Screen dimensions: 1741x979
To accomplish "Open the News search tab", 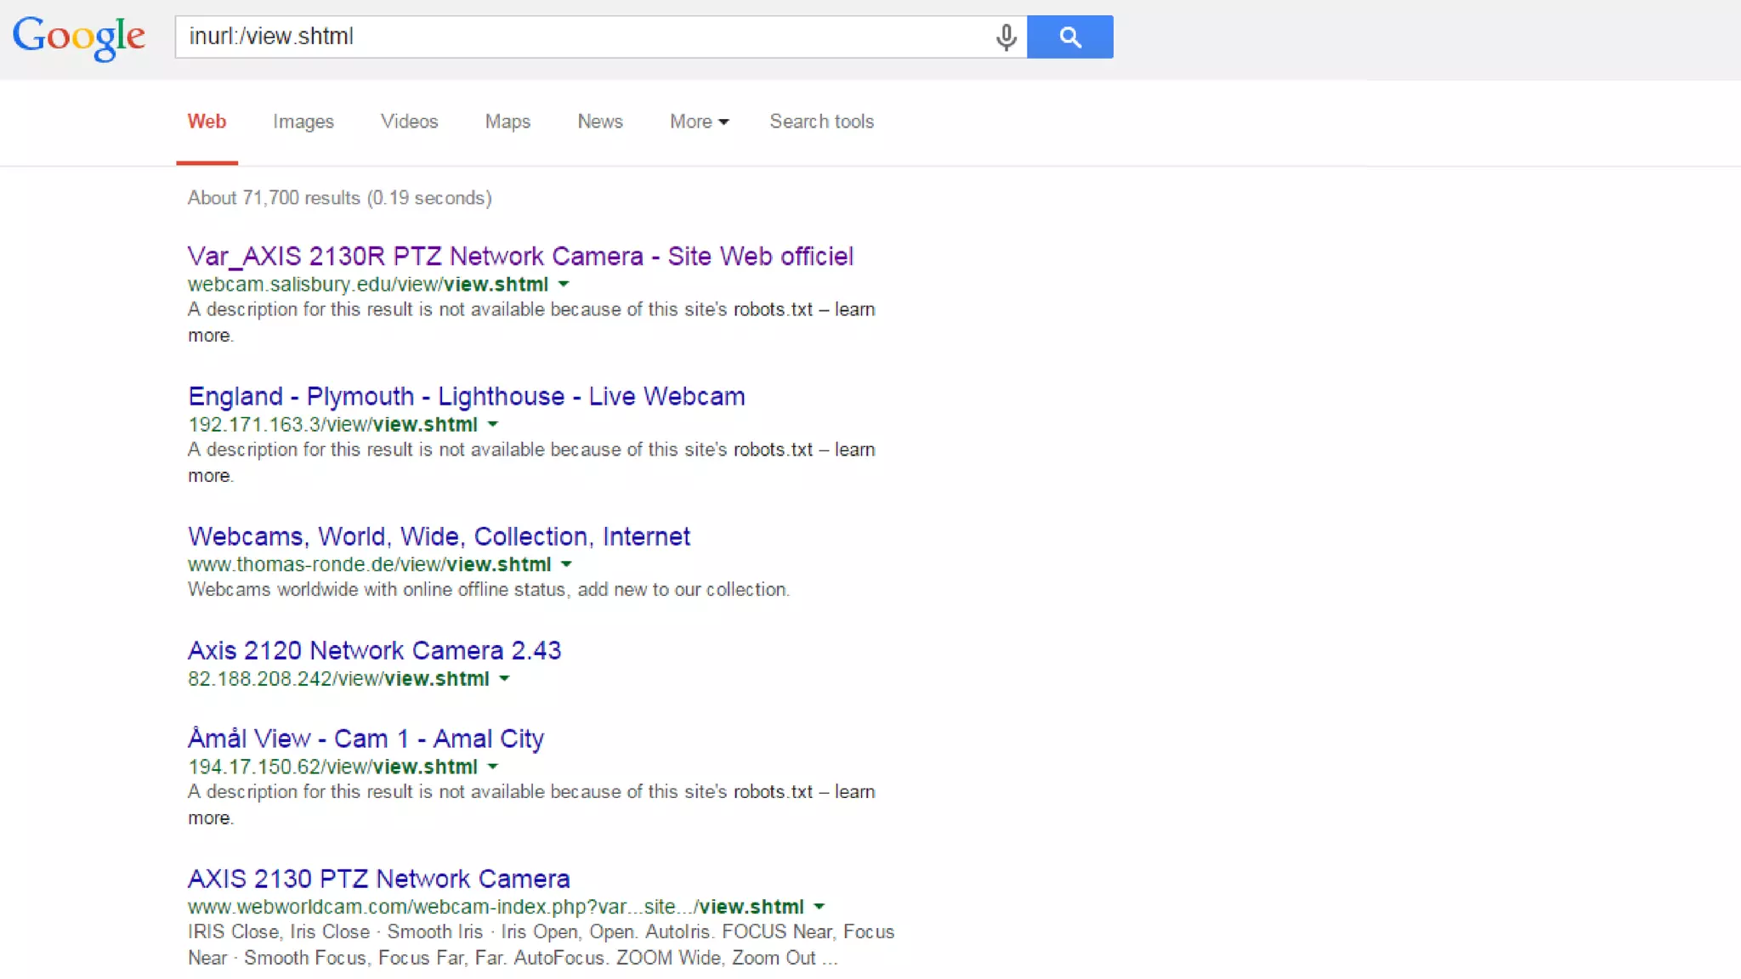I will point(600,122).
